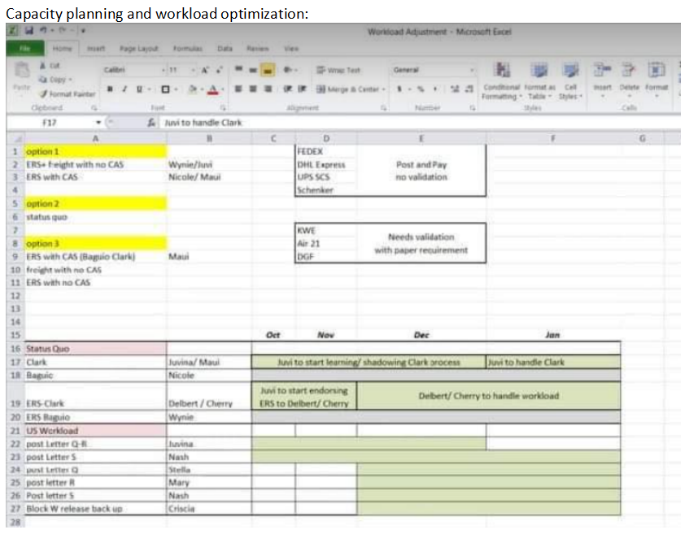Select column A header
685x534 pixels.
95,138
